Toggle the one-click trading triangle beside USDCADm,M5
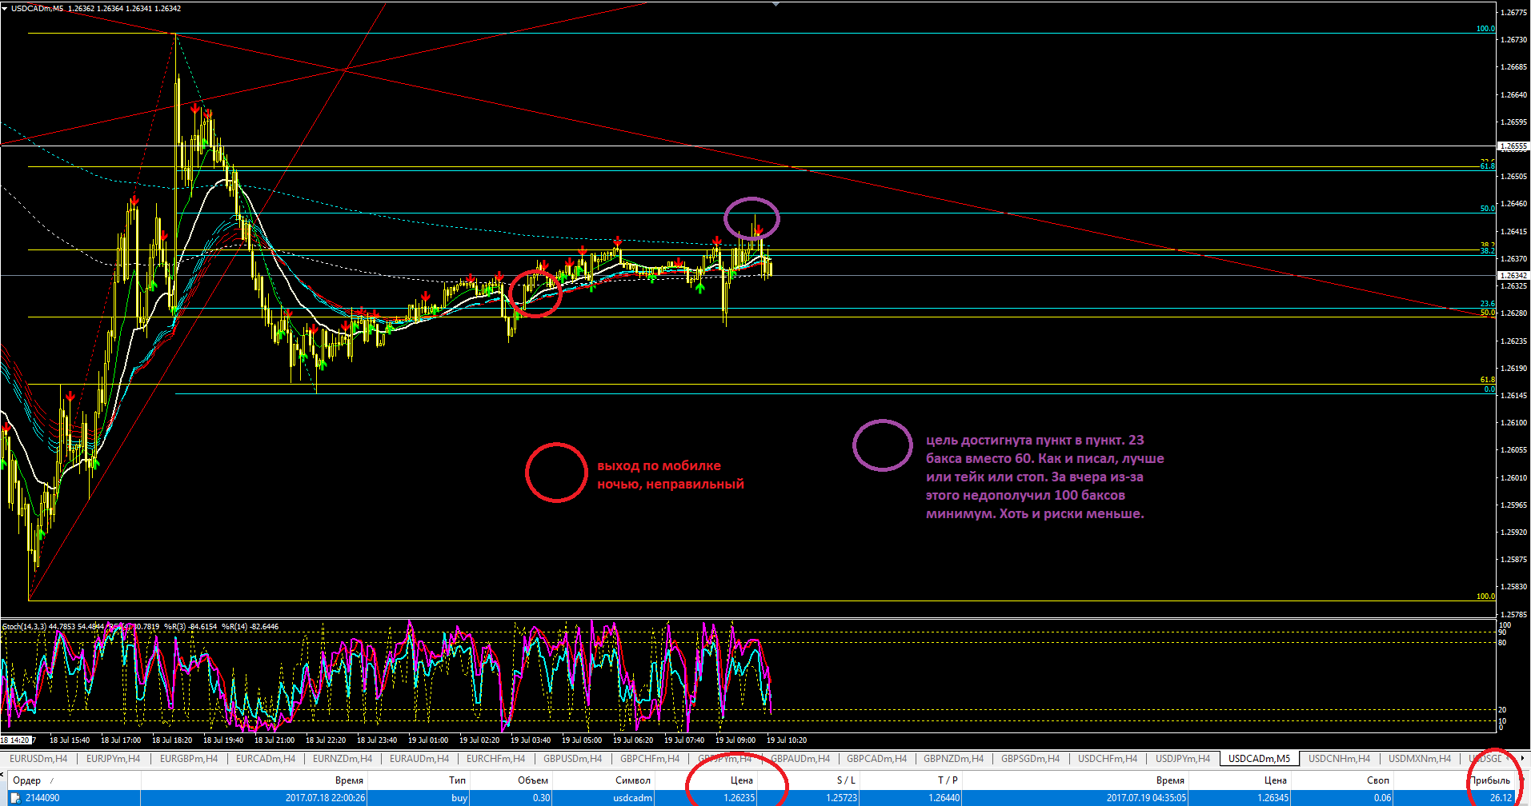Viewport: 1531px width, 806px height. click(6, 9)
